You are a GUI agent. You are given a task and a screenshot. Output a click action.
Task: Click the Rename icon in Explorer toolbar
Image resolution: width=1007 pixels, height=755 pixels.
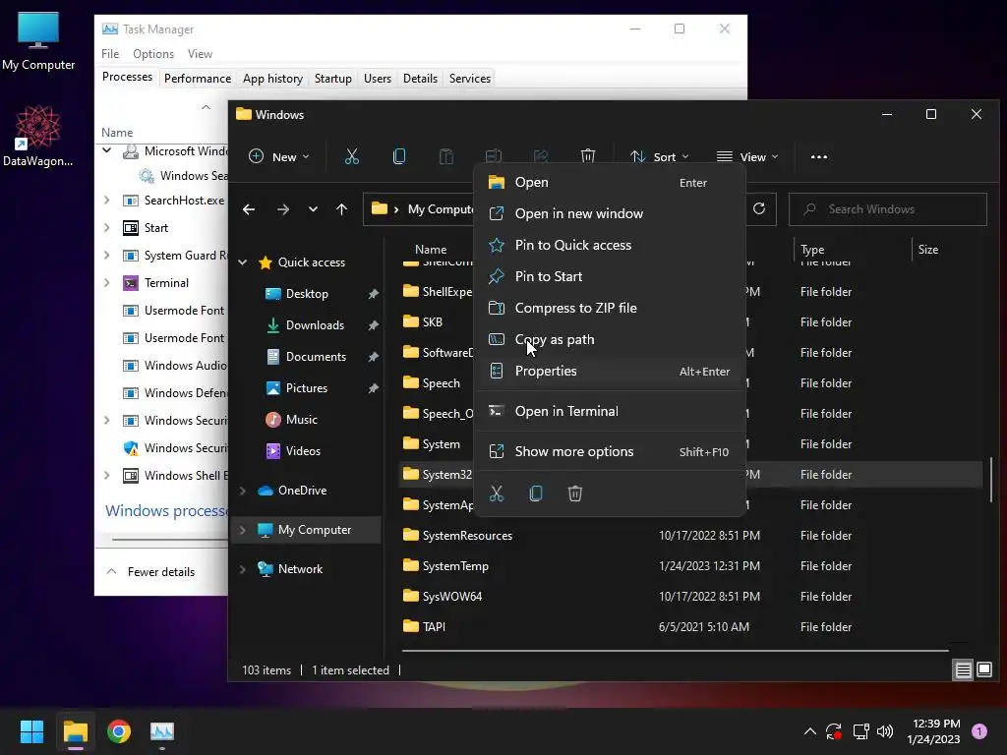coord(494,156)
